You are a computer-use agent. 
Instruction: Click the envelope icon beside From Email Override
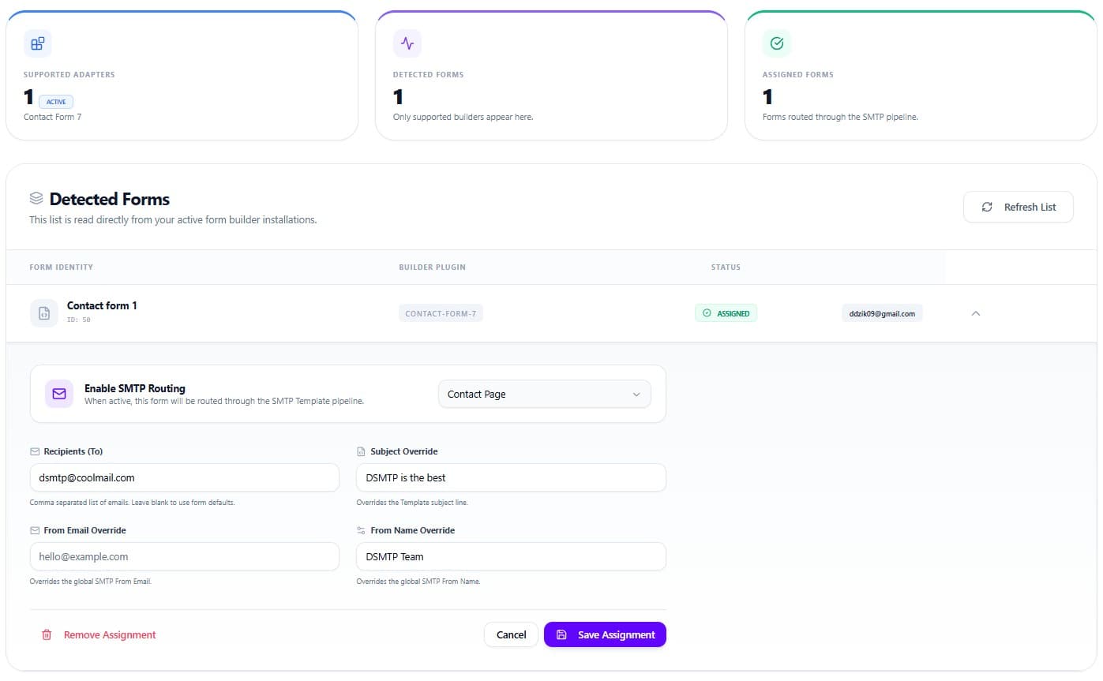tap(35, 530)
